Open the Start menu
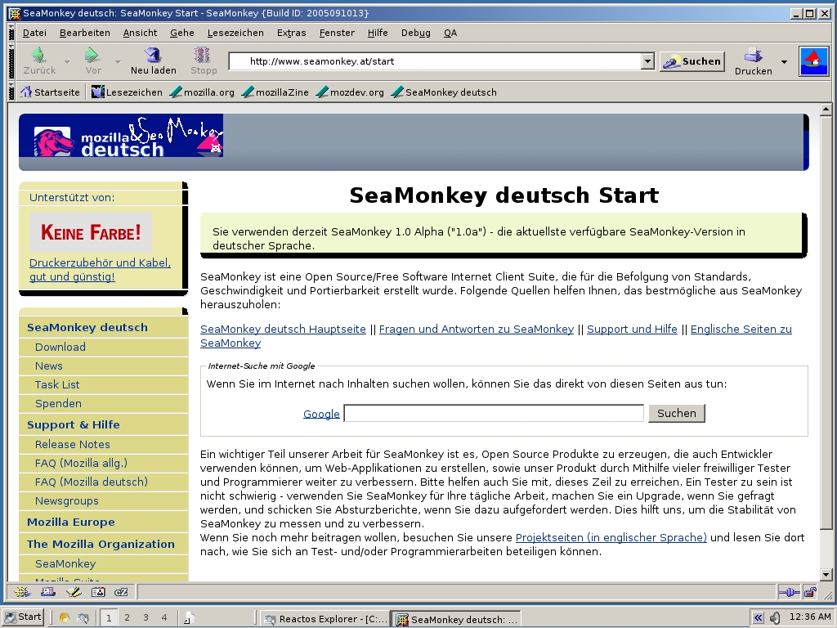The image size is (837, 628). tap(22, 617)
